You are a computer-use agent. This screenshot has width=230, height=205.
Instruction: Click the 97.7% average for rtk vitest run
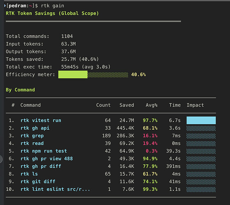[150, 121]
